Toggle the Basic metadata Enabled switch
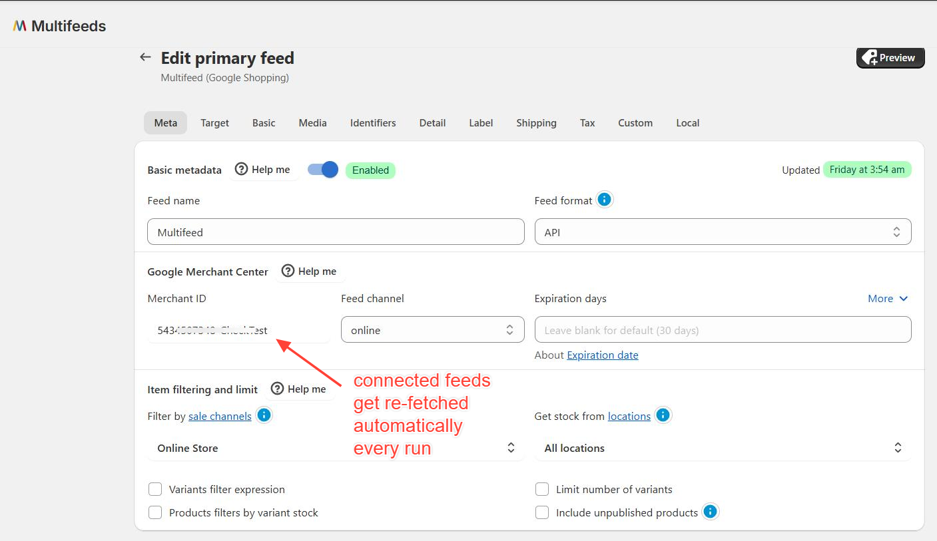This screenshot has width=937, height=541. 322,170
